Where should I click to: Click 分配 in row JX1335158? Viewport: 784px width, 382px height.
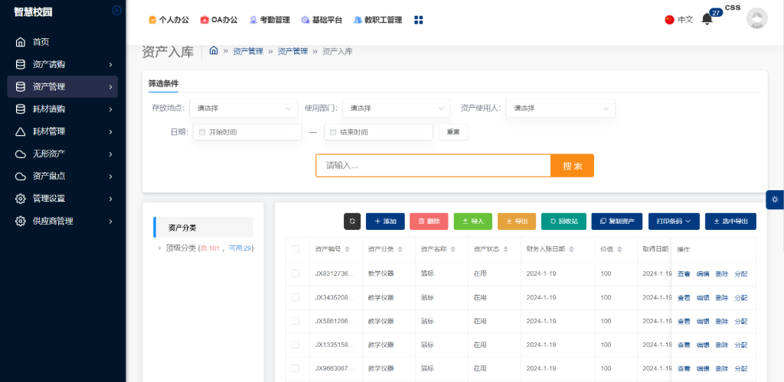click(x=740, y=345)
